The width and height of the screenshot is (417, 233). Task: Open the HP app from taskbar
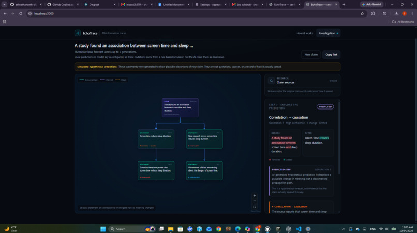(x=190, y=229)
